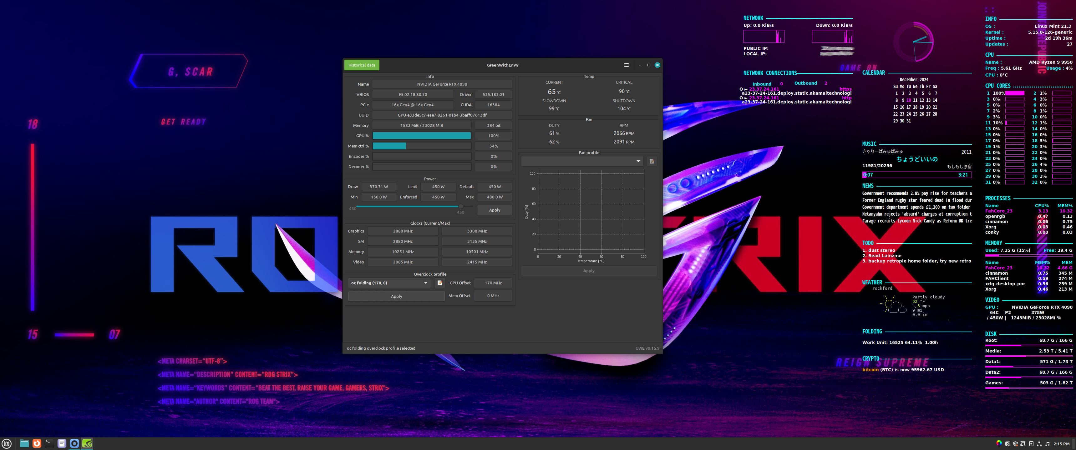1076x450 pixels.
Task: Click the Graphics max clock 3300 MHz
Action: click(477, 231)
